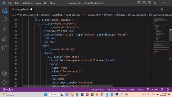Open the Source Control view

coord(5,29)
